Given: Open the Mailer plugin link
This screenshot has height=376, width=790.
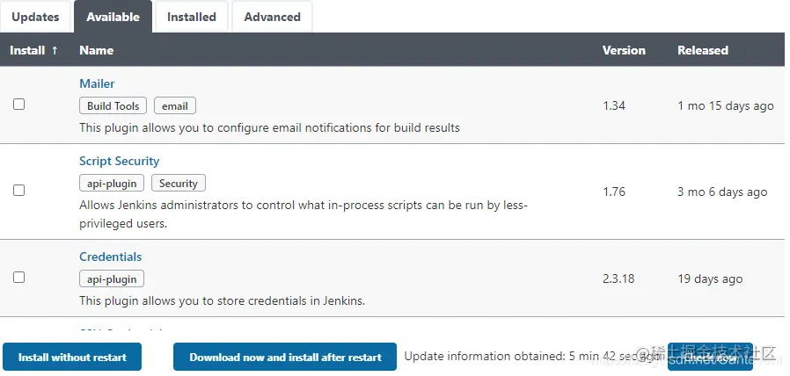Looking at the screenshot, I should (x=97, y=83).
